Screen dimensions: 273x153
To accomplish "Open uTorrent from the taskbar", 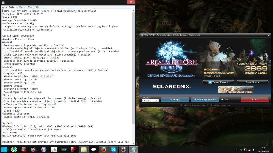I will tap(14, 150).
